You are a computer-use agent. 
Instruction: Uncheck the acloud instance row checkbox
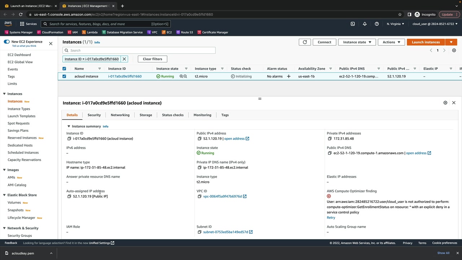[x=64, y=76]
